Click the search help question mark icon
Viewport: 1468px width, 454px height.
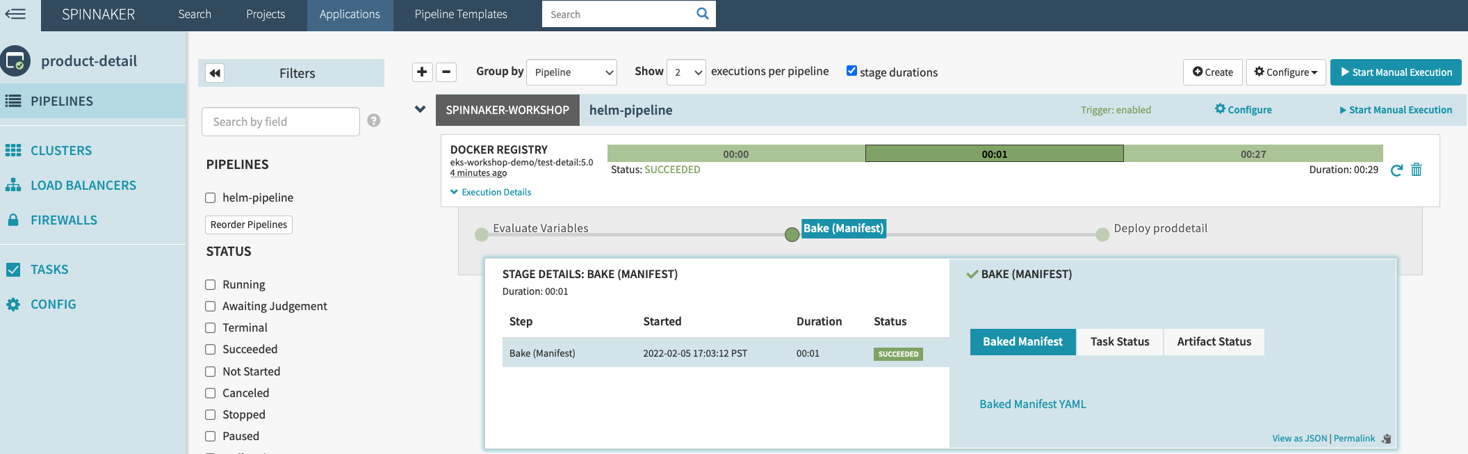374,120
